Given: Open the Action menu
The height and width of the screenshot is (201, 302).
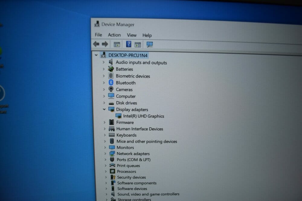Looking at the screenshot, I should 114,35.
